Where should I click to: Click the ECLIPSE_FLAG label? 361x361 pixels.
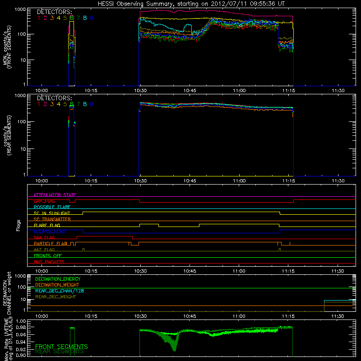49,231
